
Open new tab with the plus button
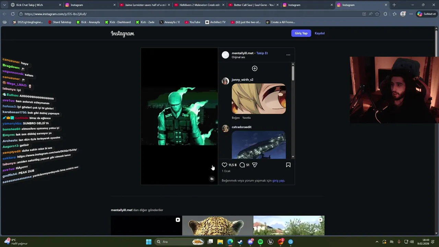click(x=394, y=5)
